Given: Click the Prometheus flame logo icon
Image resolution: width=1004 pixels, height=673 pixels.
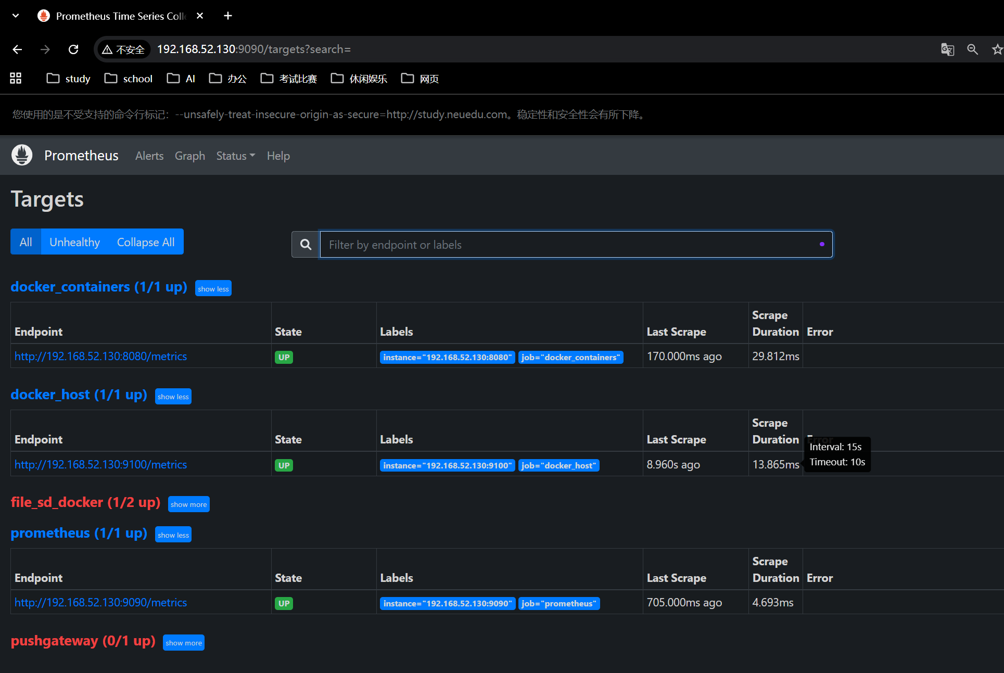Looking at the screenshot, I should 22,155.
